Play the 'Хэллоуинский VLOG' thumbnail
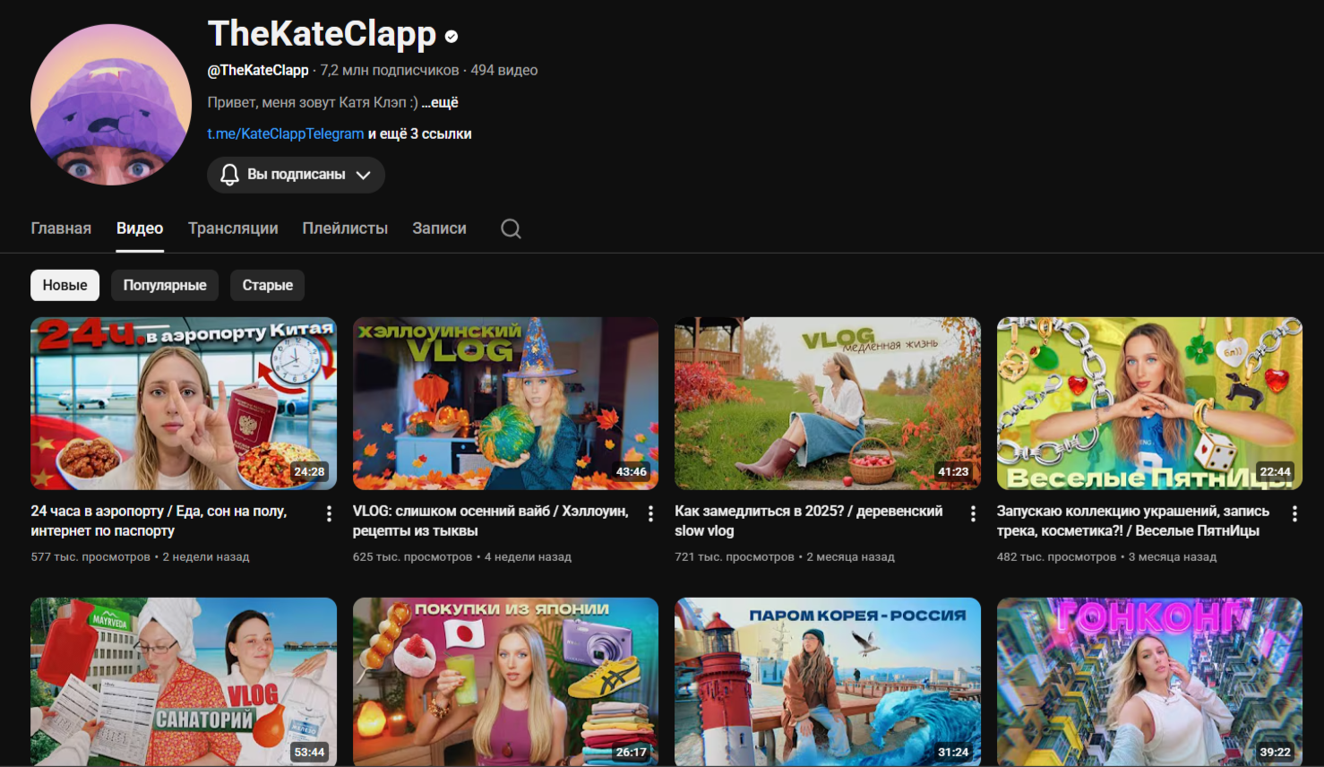Screen dimensions: 1324x767 click(505, 403)
